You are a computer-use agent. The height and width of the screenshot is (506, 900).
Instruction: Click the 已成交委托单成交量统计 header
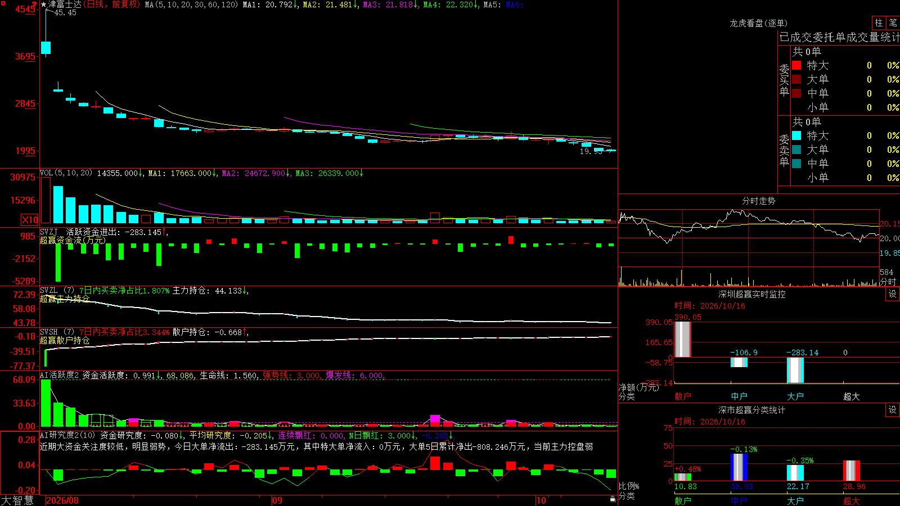839,37
